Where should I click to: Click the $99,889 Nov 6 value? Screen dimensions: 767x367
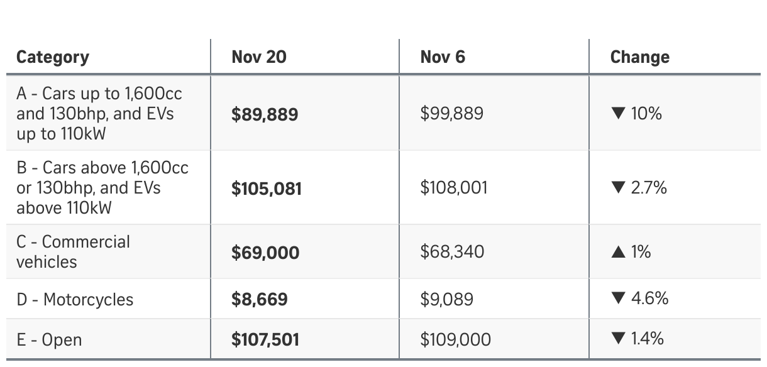pos(452,114)
